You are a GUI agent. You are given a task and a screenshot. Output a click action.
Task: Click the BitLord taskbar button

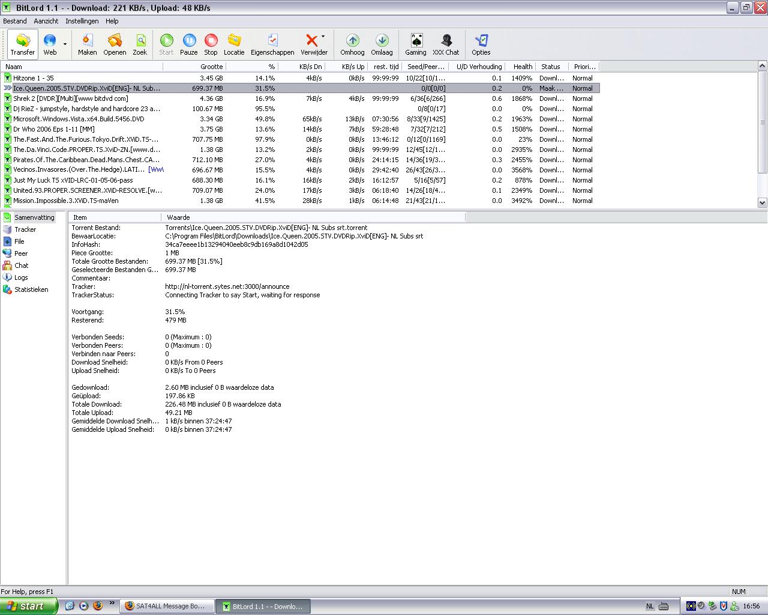(262, 606)
